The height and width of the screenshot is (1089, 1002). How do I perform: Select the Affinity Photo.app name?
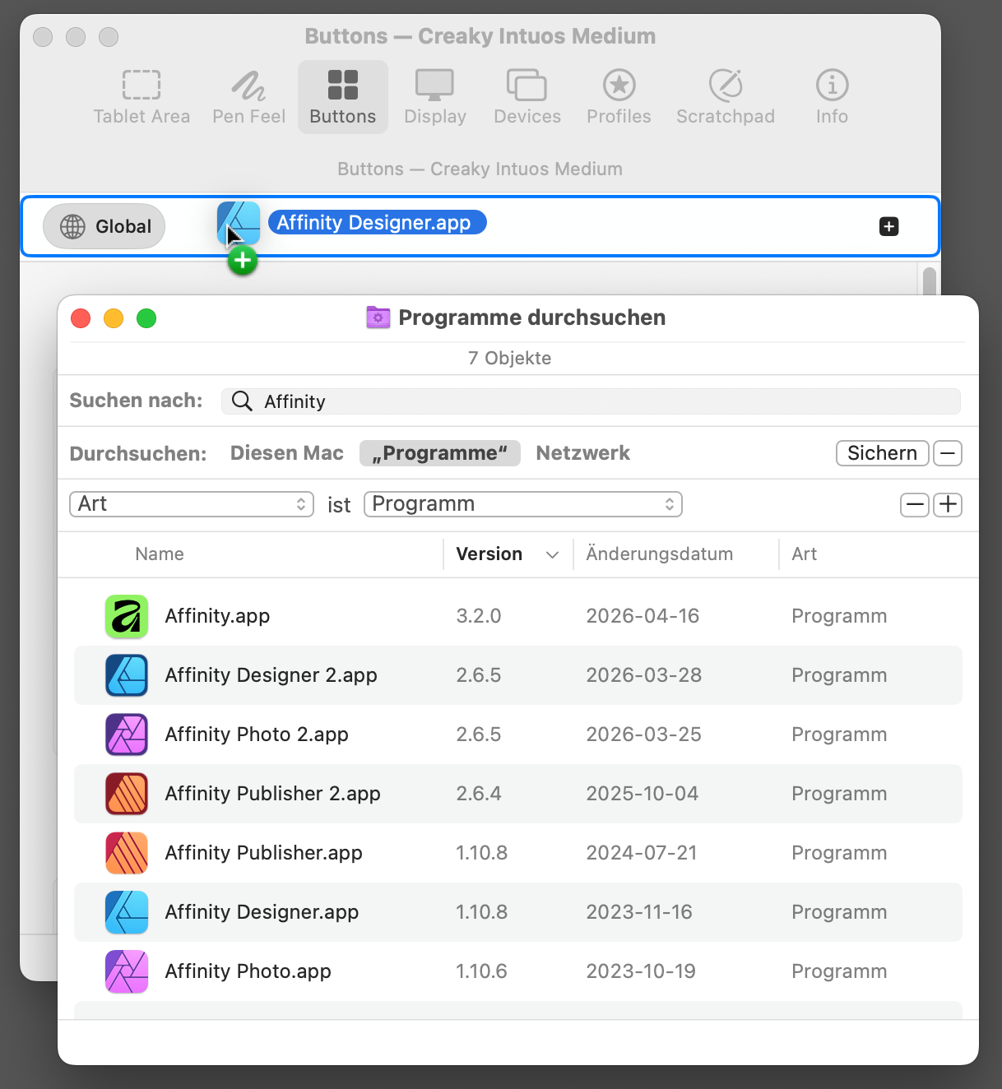(x=248, y=971)
